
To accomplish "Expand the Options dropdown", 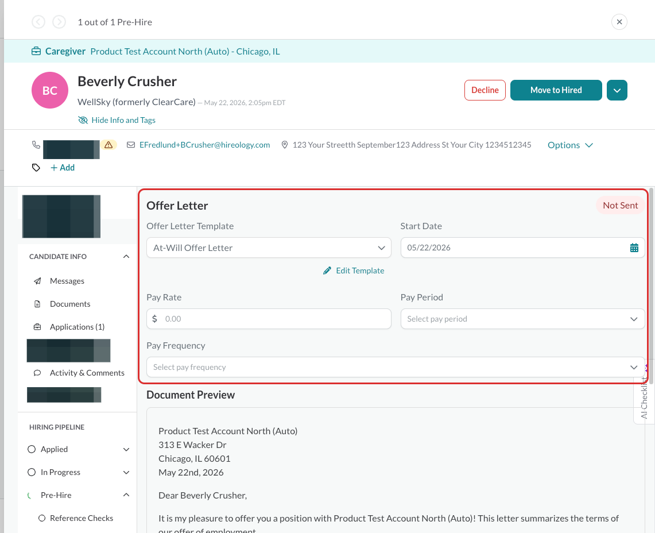I will pyautogui.click(x=570, y=145).
